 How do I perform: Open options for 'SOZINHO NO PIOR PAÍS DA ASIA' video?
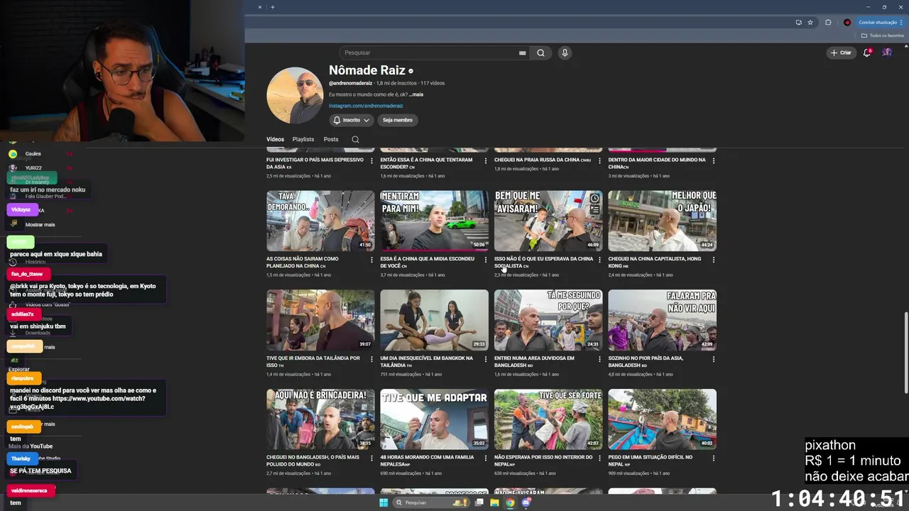click(x=713, y=359)
